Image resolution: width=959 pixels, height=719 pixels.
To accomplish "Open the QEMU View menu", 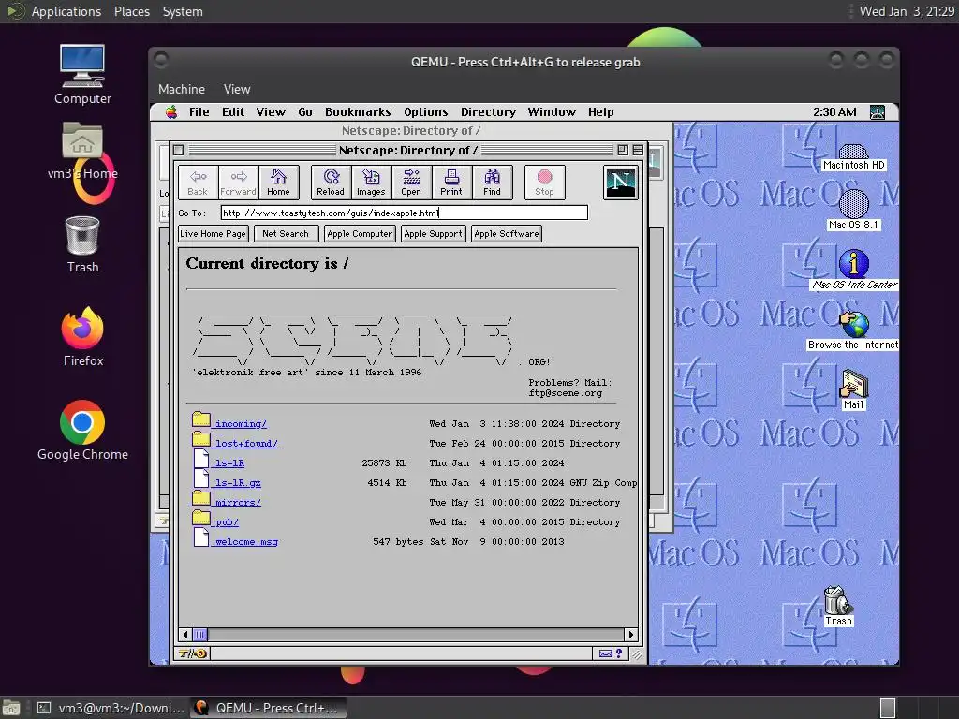I will point(237,89).
